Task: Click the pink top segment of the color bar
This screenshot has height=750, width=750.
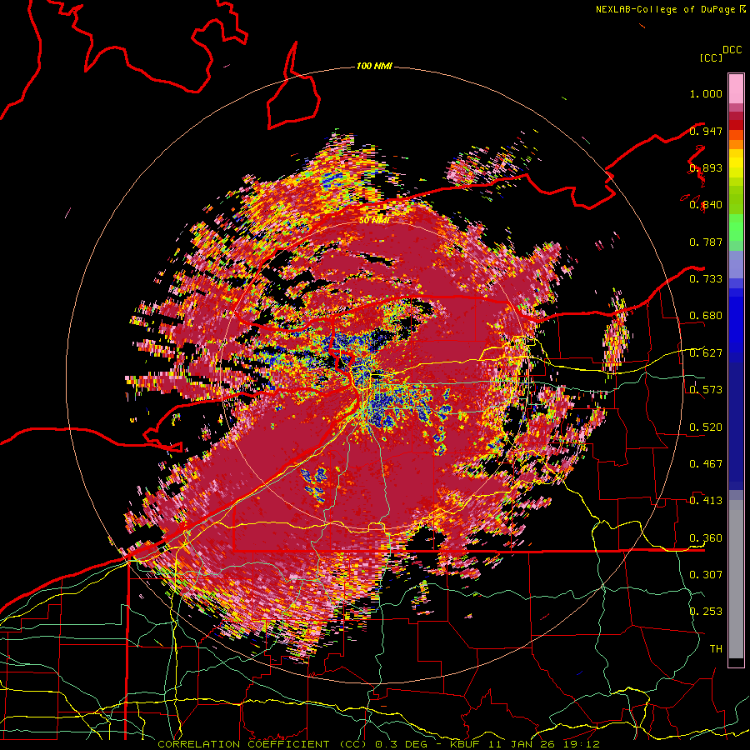Action: pos(736,88)
